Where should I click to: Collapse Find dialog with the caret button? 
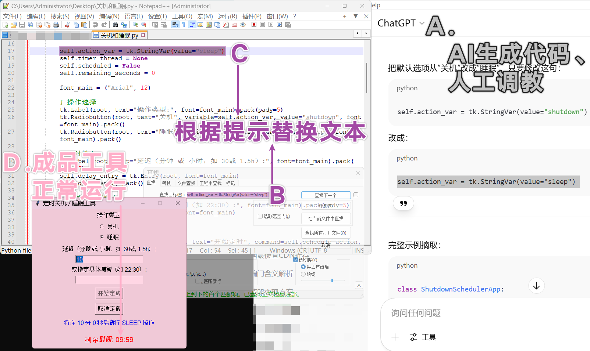click(x=359, y=285)
